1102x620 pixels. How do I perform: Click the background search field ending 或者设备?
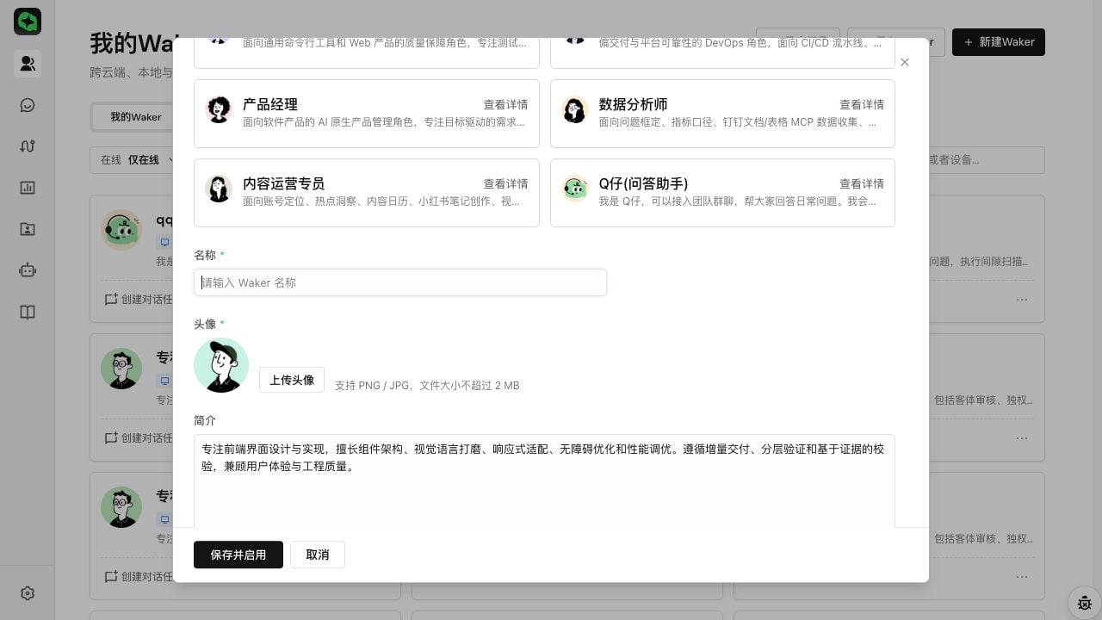pyautogui.click(x=987, y=160)
